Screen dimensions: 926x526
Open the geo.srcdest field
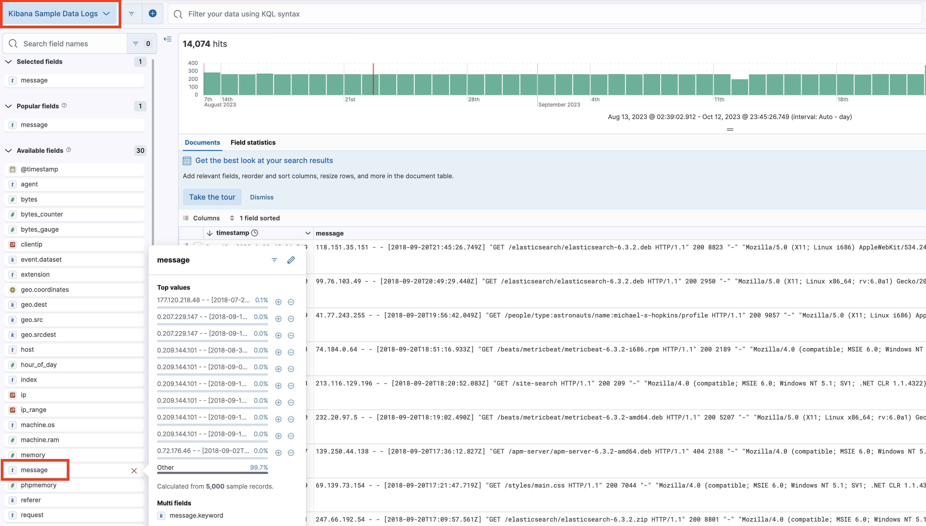[74, 334]
